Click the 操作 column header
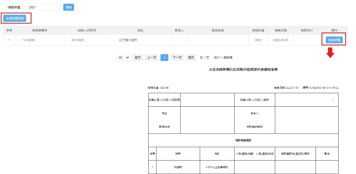The height and width of the screenshot is (174, 356). click(x=334, y=30)
